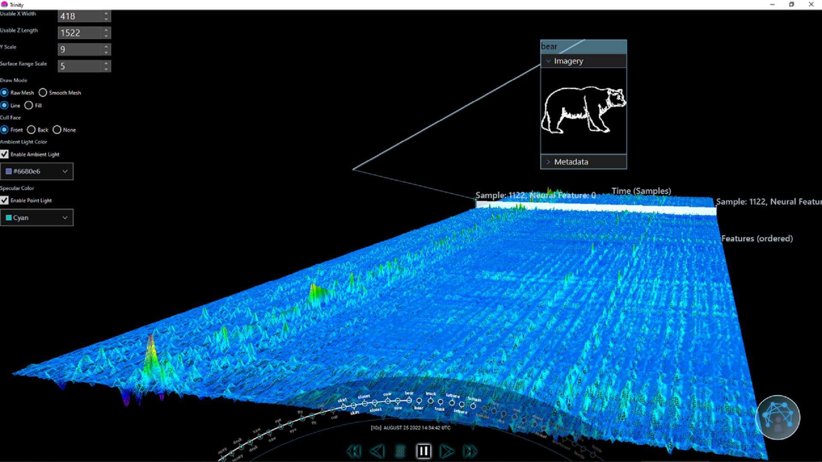Skip to the end of the timeline
This screenshot has height=462, width=822.
(x=470, y=451)
